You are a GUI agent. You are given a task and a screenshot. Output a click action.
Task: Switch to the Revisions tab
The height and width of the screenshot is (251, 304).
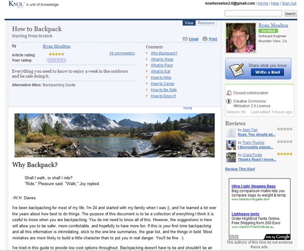point(206,23)
